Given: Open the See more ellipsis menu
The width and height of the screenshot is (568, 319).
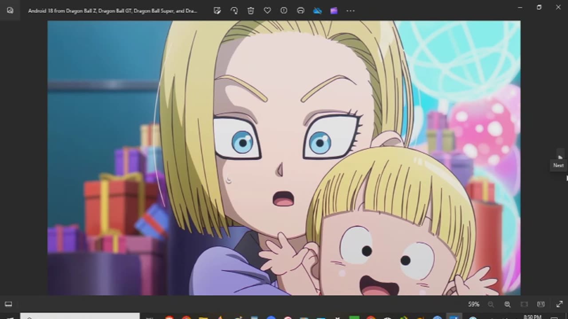Looking at the screenshot, I should [351, 11].
